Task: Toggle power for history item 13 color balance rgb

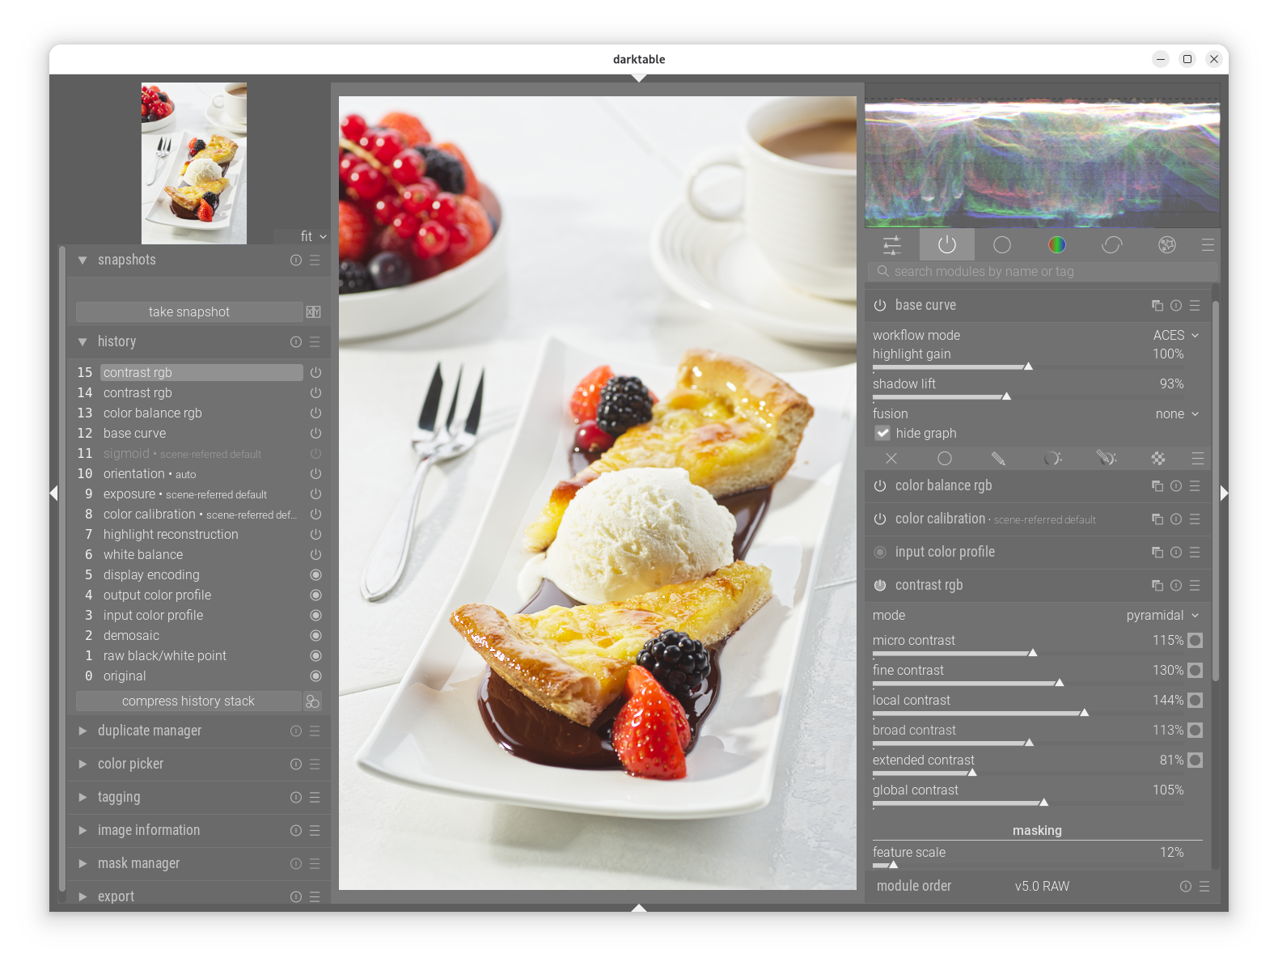Action: 315,413
